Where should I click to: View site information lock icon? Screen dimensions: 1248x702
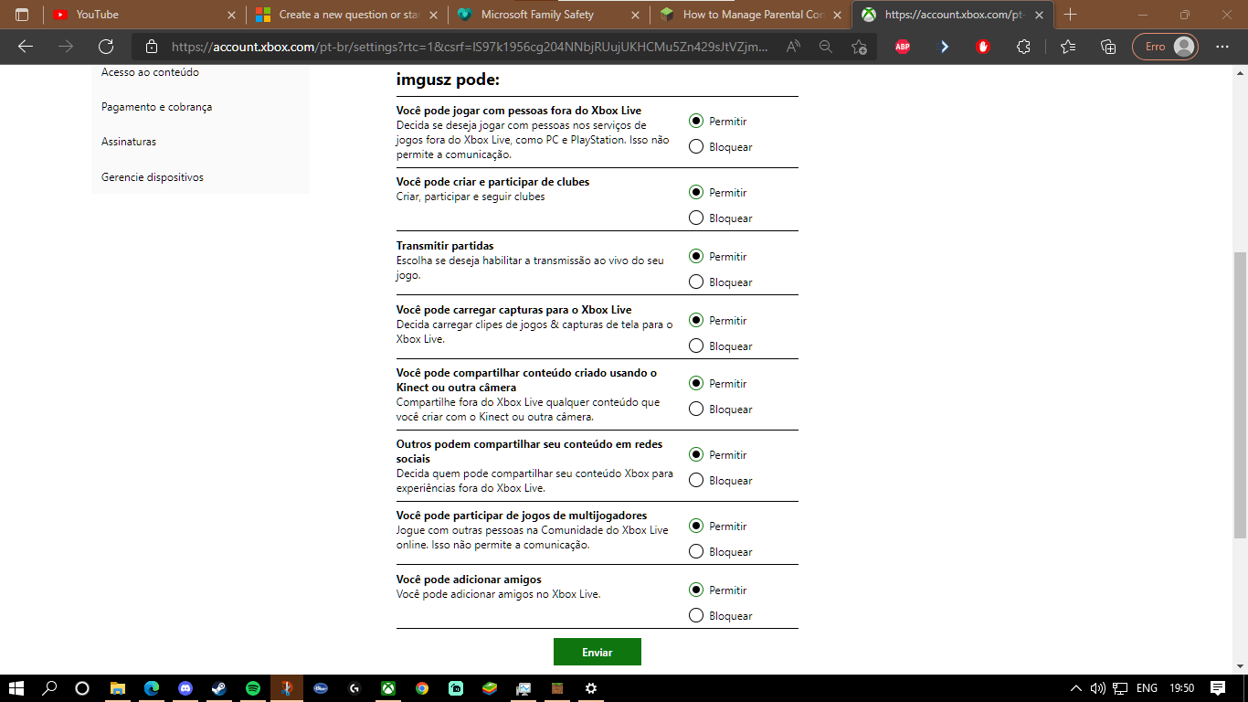[152, 47]
